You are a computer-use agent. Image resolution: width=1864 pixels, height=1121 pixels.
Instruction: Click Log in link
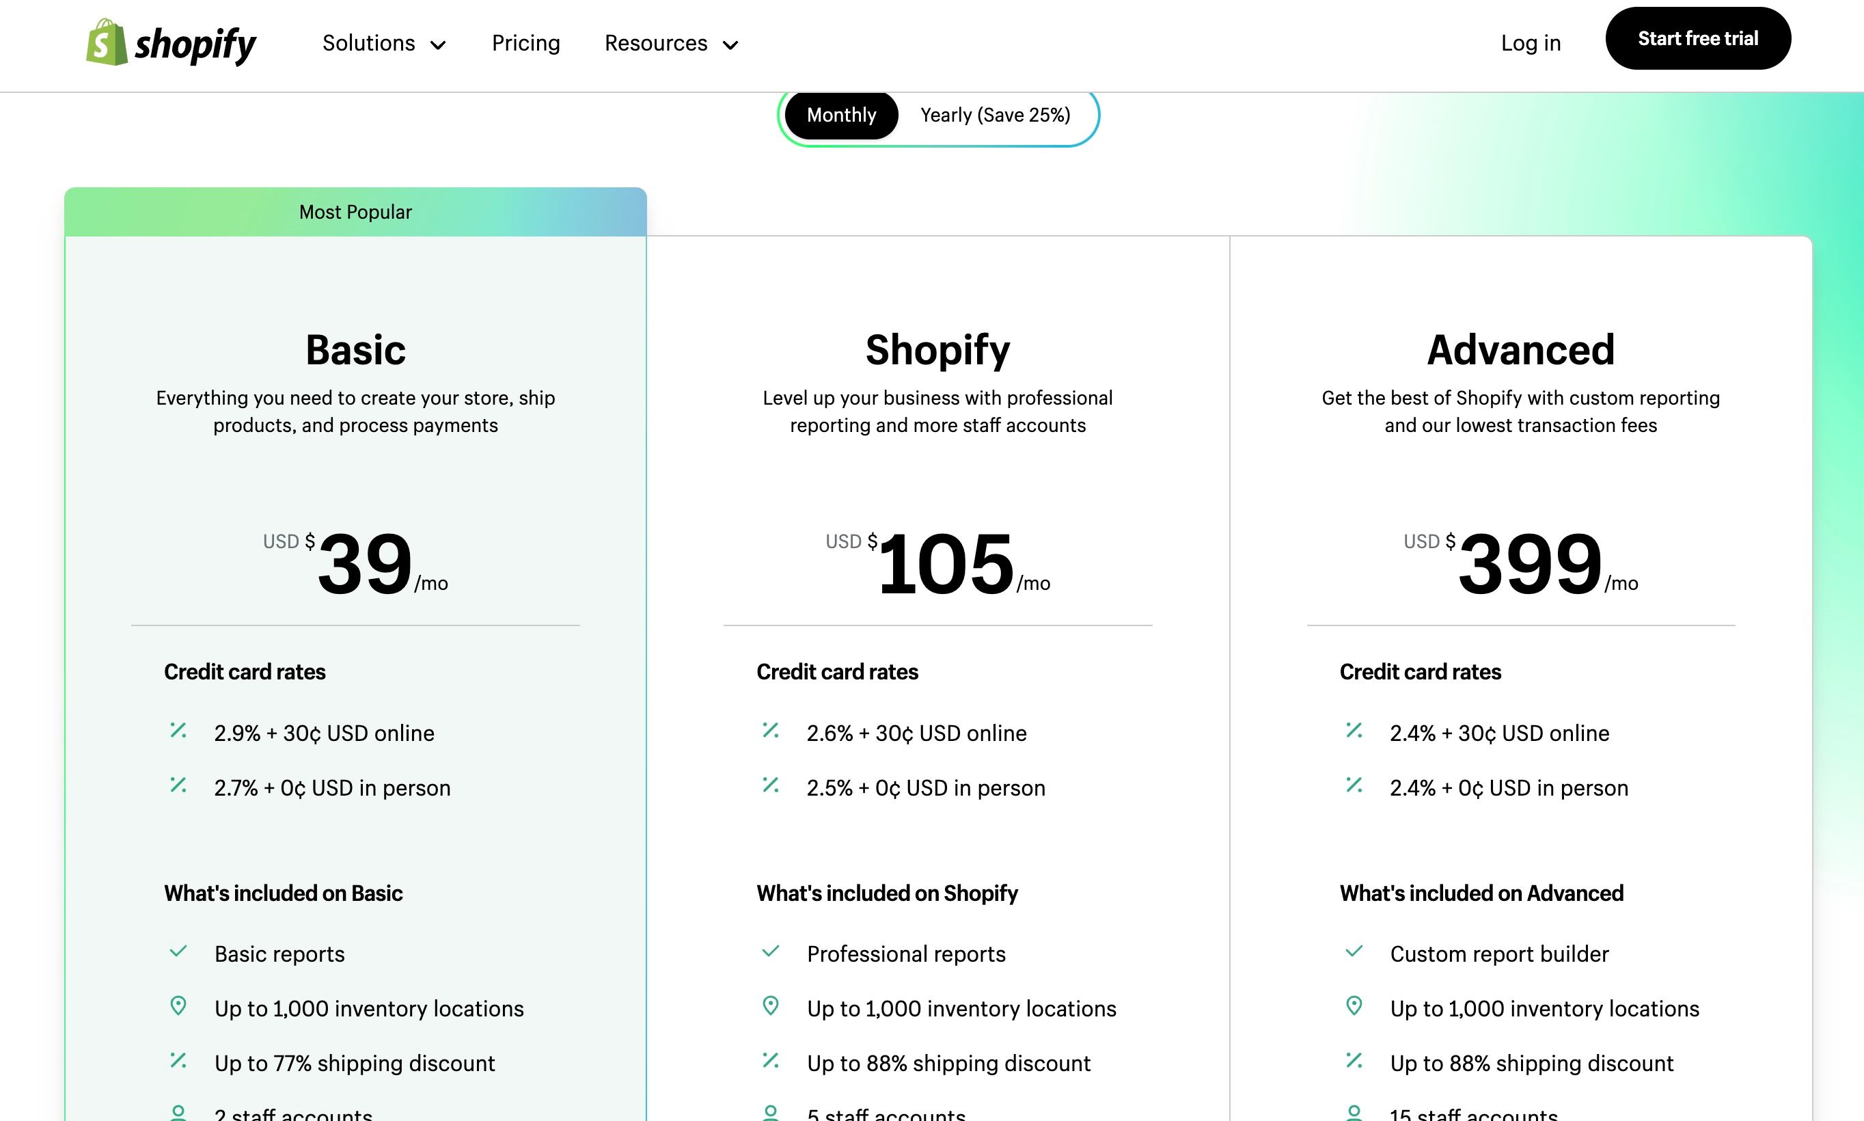click(1531, 43)
